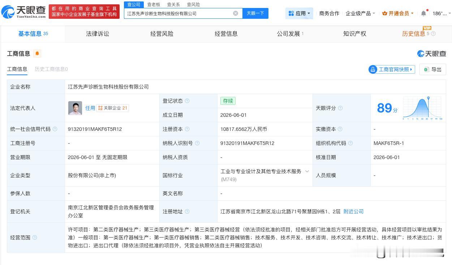Select the 工商信息 sub-tab

[x=17, y=69]
